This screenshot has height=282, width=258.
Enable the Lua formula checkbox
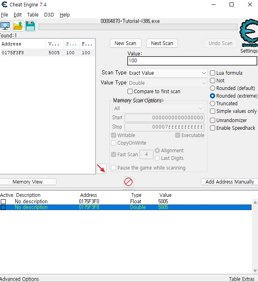212,73
